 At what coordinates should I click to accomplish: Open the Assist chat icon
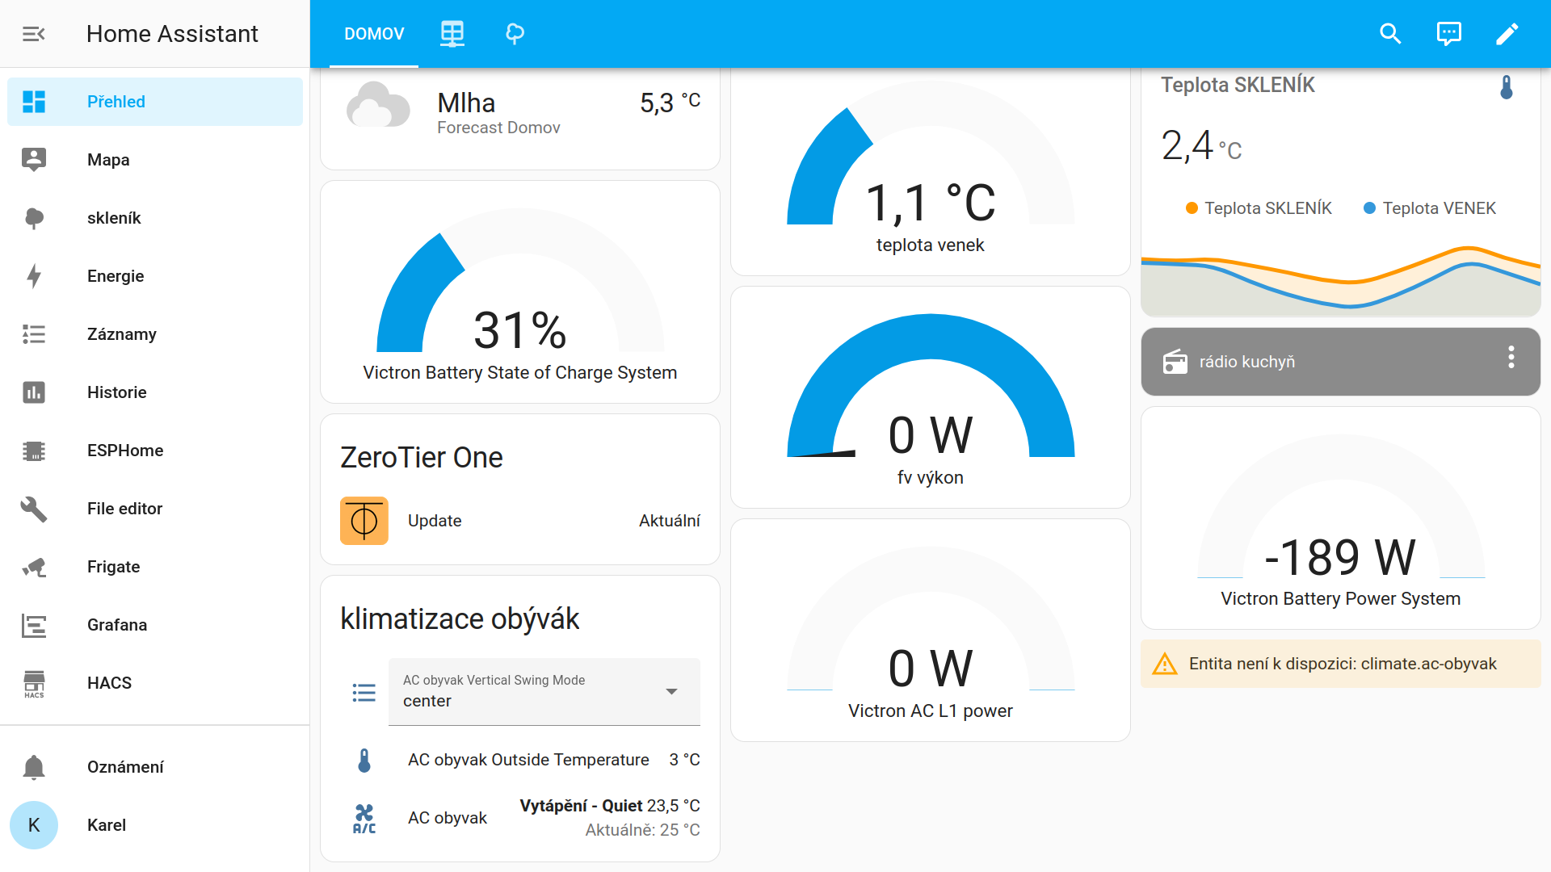tap(1449, 33)
